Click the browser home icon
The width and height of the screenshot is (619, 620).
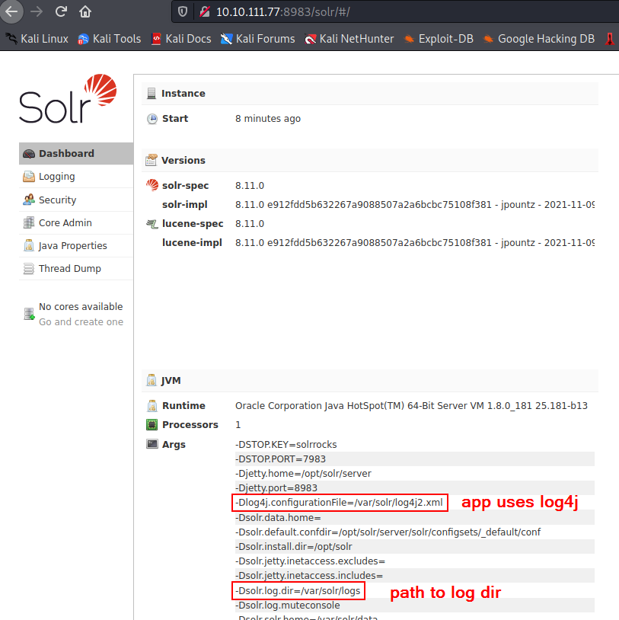tap(85, 11)
